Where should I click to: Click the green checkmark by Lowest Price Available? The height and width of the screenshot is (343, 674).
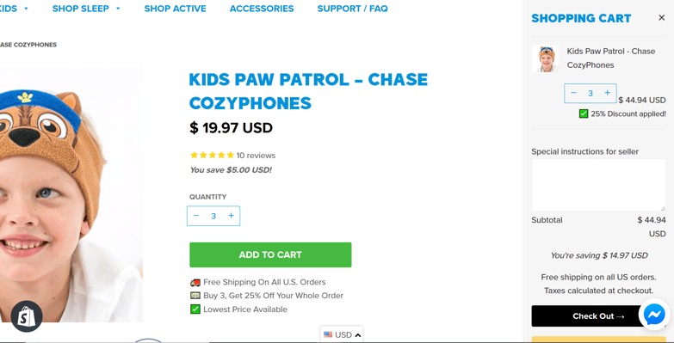tap(195, 309)
